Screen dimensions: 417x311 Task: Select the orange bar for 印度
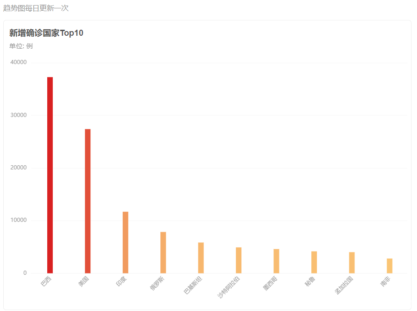(126, 242)
